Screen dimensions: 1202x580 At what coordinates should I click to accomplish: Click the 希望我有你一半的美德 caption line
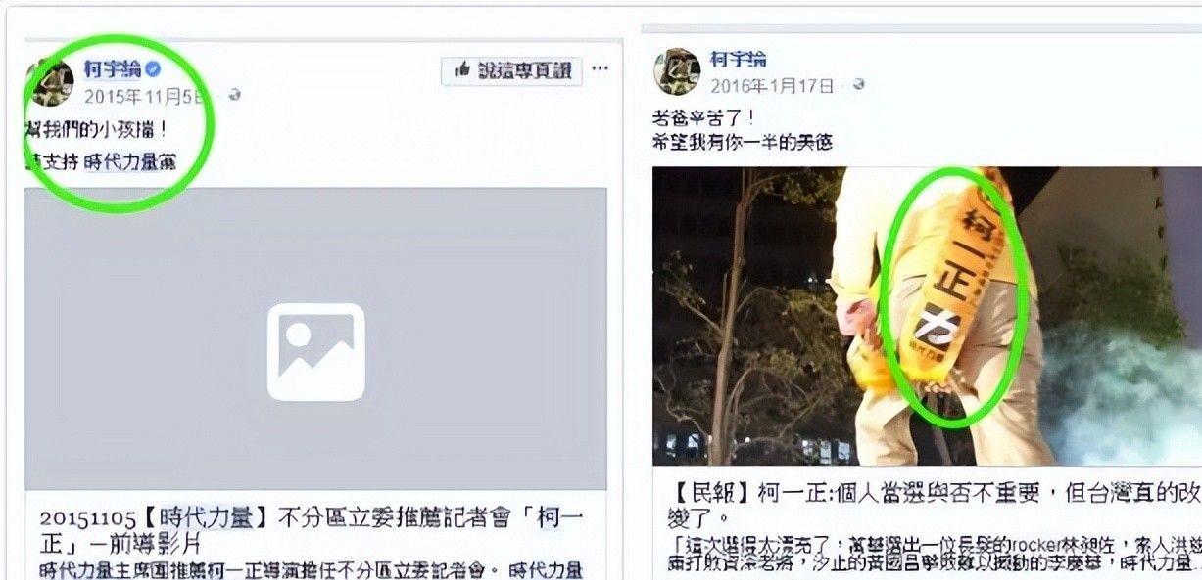click(742, 142)
